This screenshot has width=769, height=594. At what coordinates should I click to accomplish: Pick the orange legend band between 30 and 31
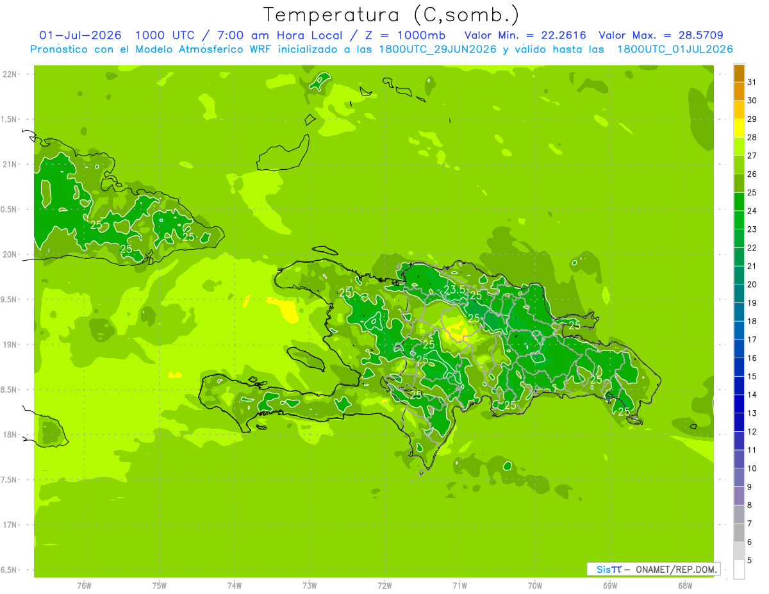pos(739,92)
